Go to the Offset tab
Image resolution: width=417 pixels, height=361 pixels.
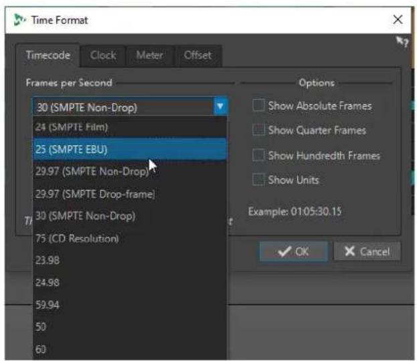[x=197, y=55]
